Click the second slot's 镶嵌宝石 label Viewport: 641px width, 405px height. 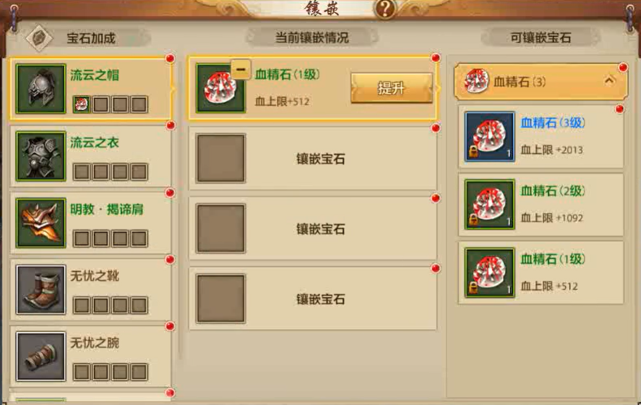pos(320,159)
